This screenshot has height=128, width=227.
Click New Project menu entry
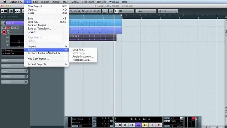(46, 6)
